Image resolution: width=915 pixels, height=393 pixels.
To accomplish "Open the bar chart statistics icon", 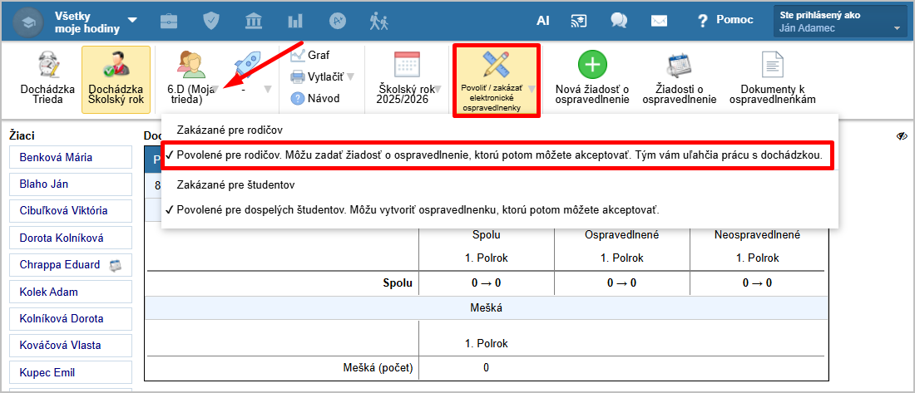I will point(295,21).
